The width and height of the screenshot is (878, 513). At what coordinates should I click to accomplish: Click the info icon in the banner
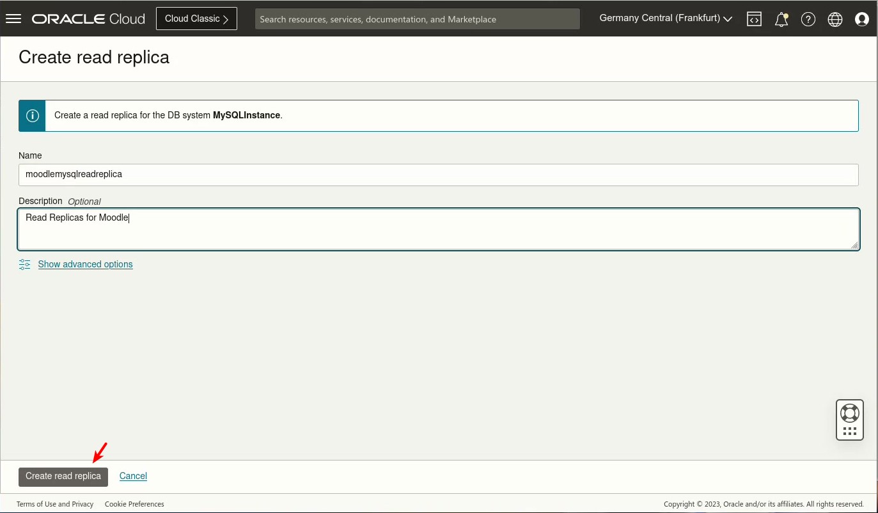32,116
